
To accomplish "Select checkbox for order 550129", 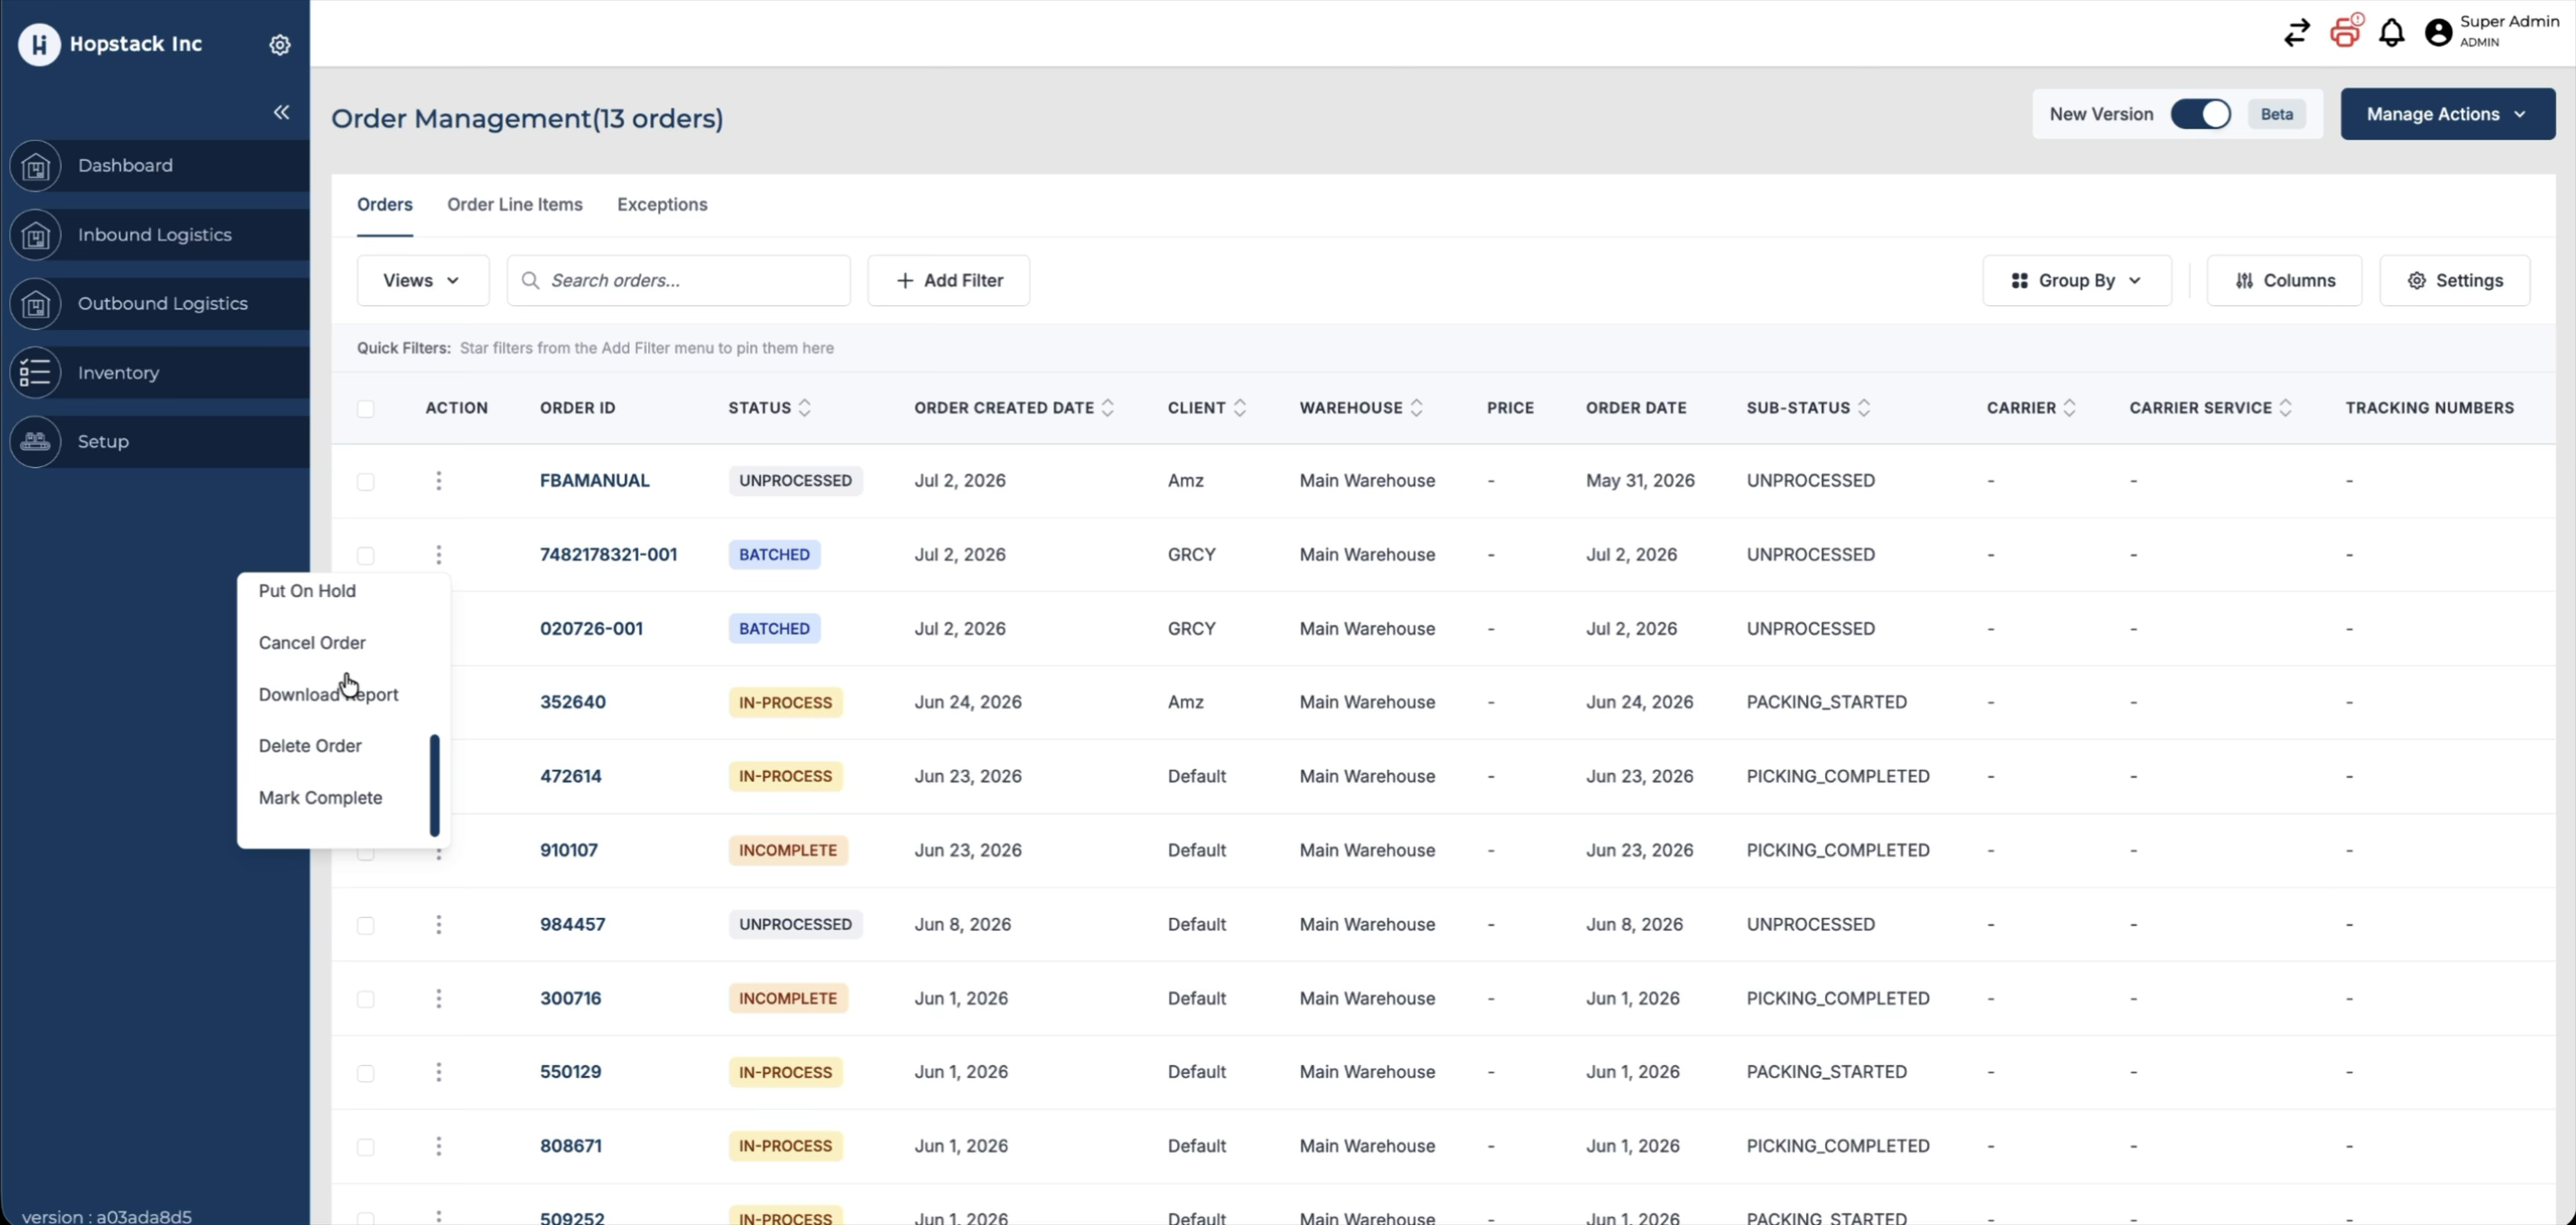I will (366, 1074).
